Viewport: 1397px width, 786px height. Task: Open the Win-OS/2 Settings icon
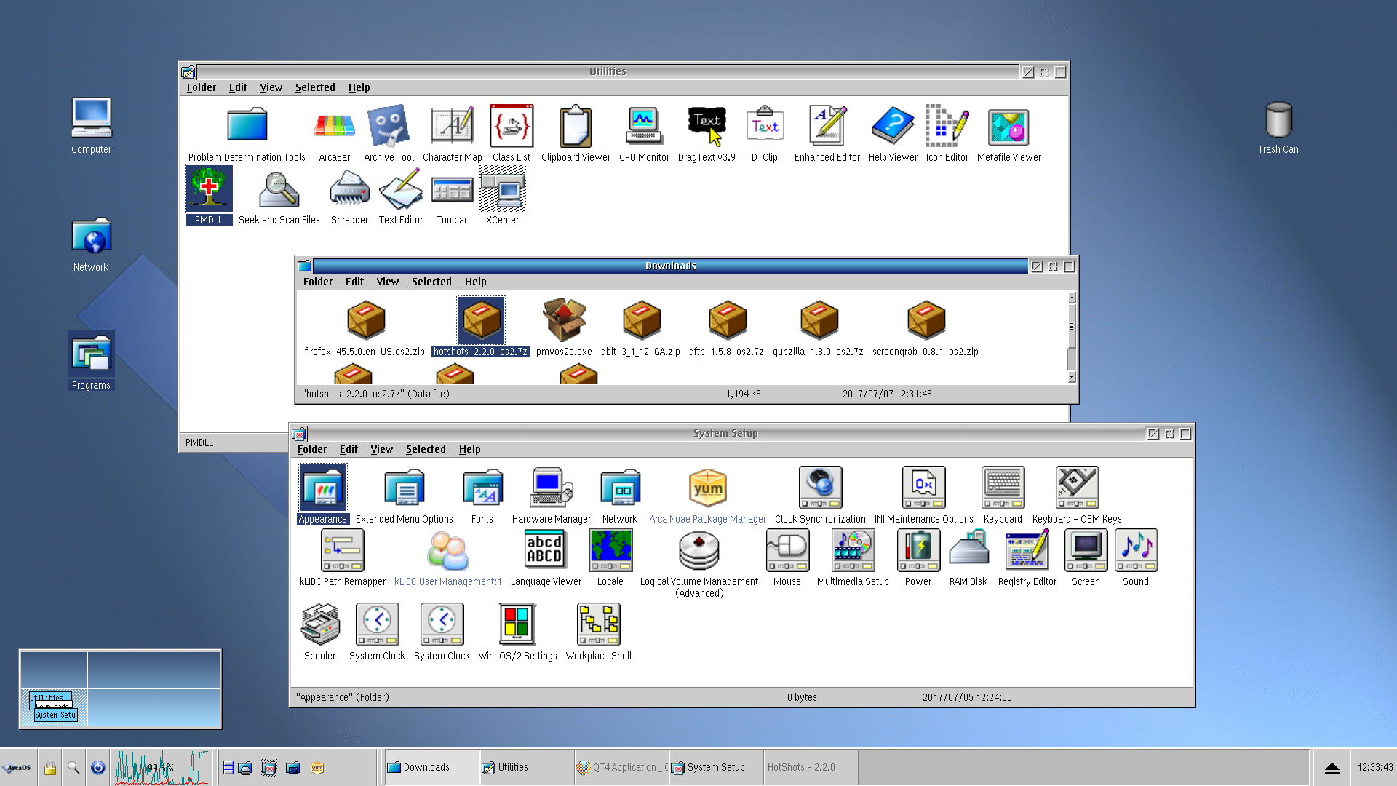(517, 624)
